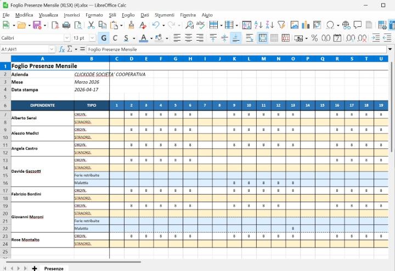Image resolution: width=395 pixels, height=271 pixels.
Task: Click column header K
Action: coord(234,58)
